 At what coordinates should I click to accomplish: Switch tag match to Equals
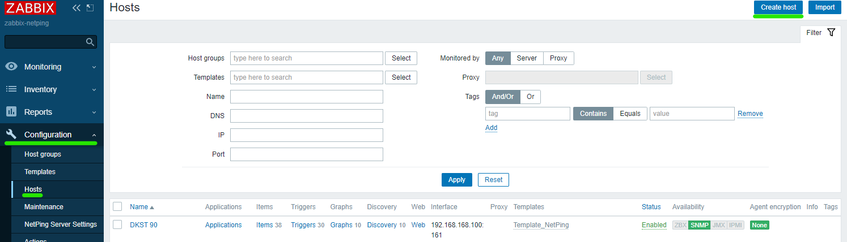pos(630,114)
